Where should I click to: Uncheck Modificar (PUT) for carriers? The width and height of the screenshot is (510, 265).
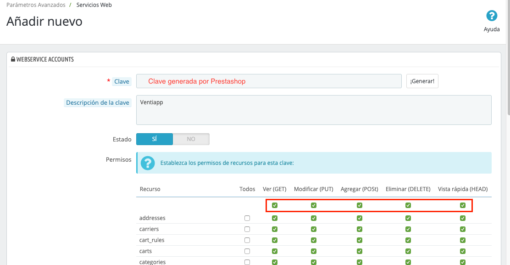tap(314, 229)
